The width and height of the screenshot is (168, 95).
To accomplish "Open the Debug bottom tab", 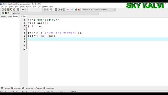I will point(38,88).
